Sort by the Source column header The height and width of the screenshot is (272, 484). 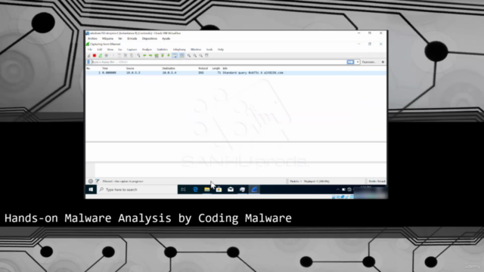click(130, 69)
